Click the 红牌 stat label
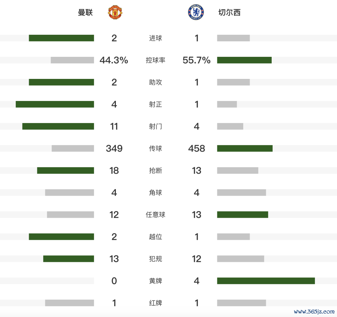 (156, 303)
